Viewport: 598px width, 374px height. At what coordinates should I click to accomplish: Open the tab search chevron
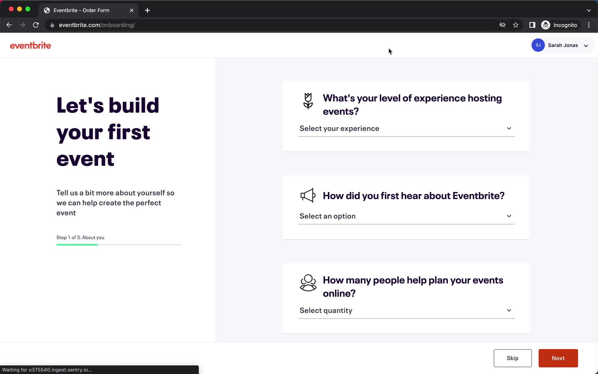589,10
